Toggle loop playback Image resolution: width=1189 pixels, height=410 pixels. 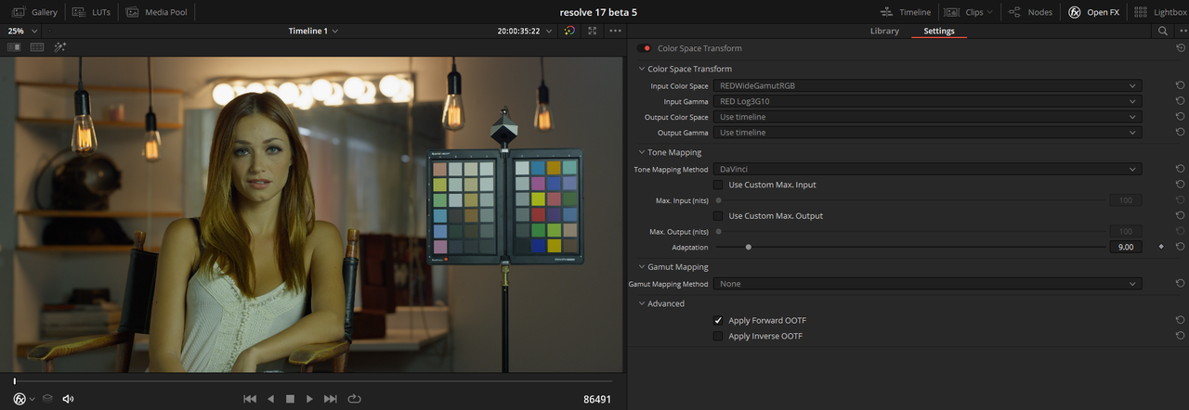coord(354,399)
